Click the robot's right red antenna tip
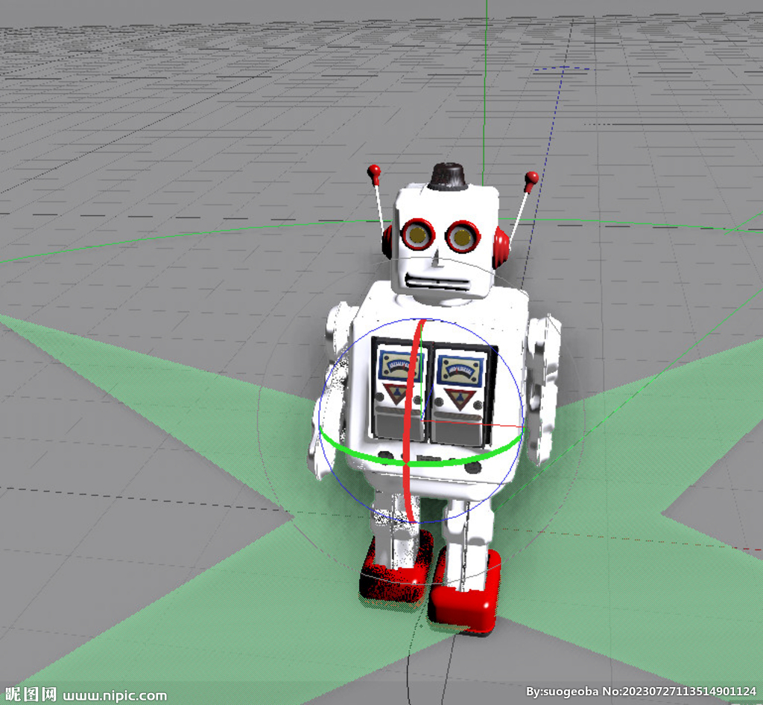Image resolution: width=763 pixels, height=705 pixels. (x=531, y=179)
